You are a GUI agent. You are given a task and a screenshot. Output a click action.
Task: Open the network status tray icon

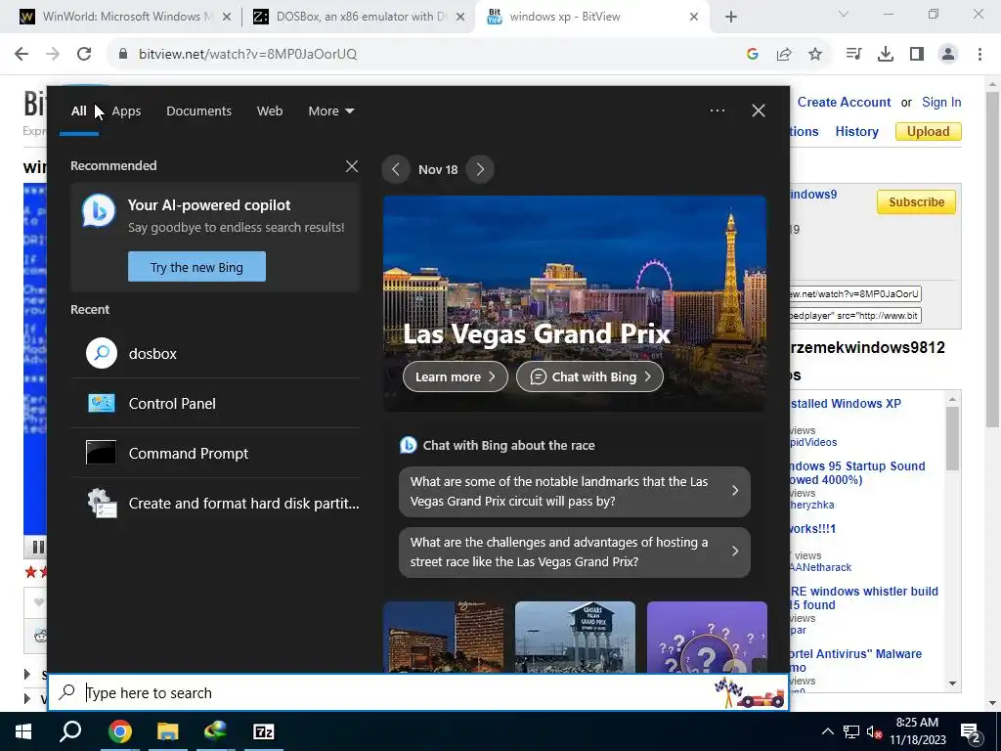pos(851,731)
